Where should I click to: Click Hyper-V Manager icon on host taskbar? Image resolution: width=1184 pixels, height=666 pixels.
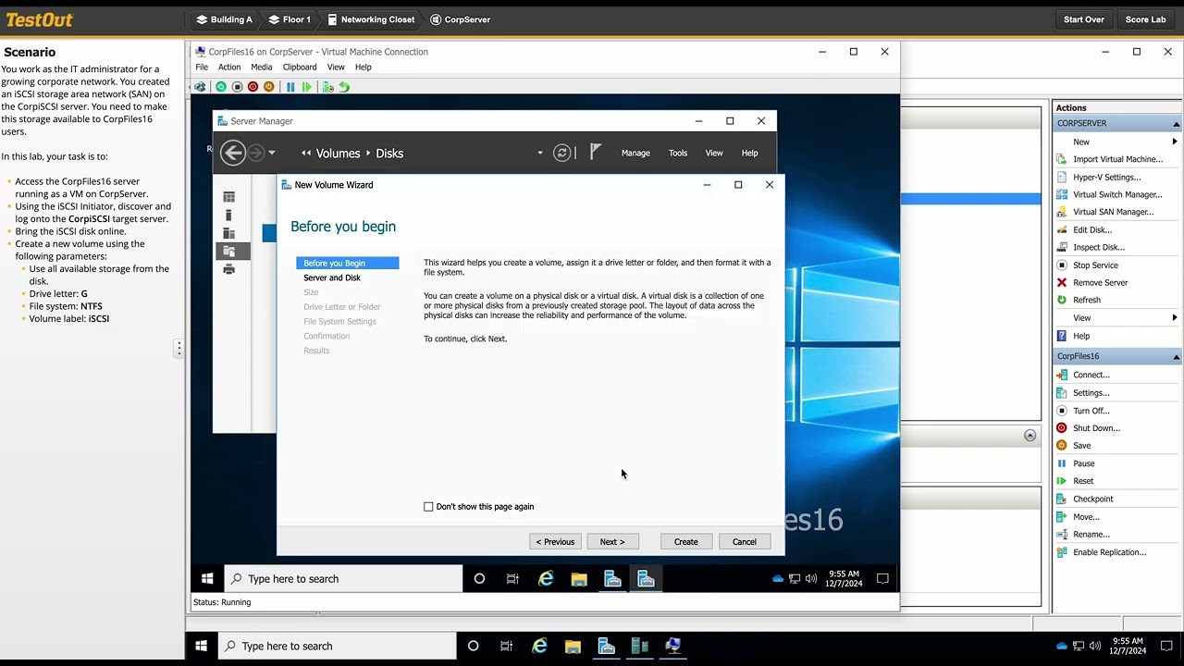[639, 646]
